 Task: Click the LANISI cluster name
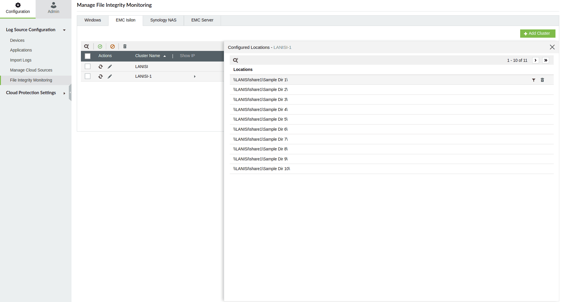pos(142,67)
